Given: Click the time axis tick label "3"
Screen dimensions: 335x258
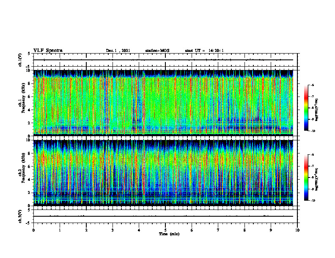Looking at the screenshot, I should pyautogui.click(x=113, y=230).
